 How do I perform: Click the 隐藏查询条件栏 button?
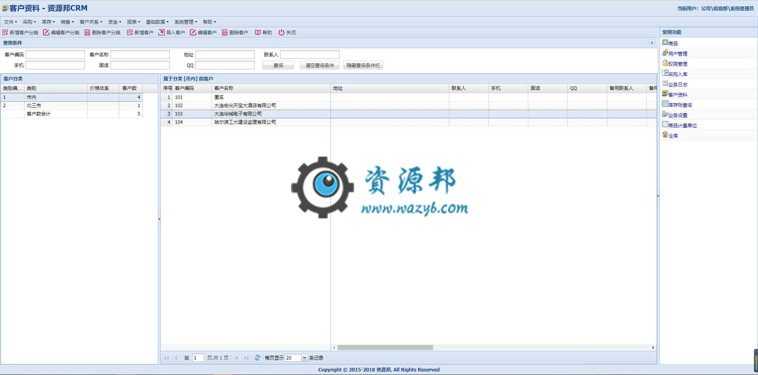[363, 65]
